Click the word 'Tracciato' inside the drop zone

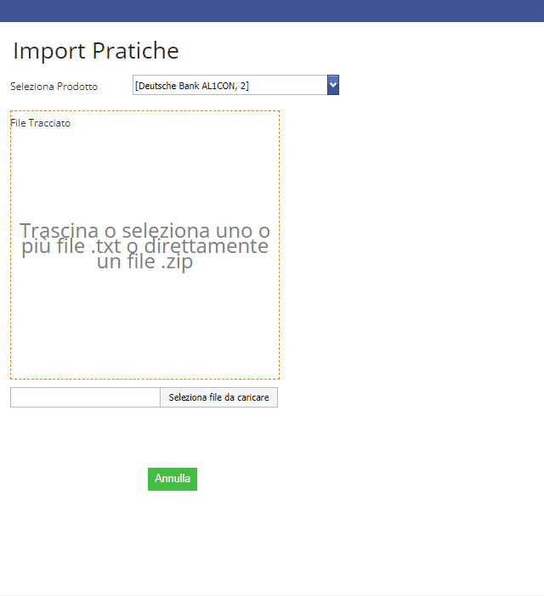coord(49,123)
